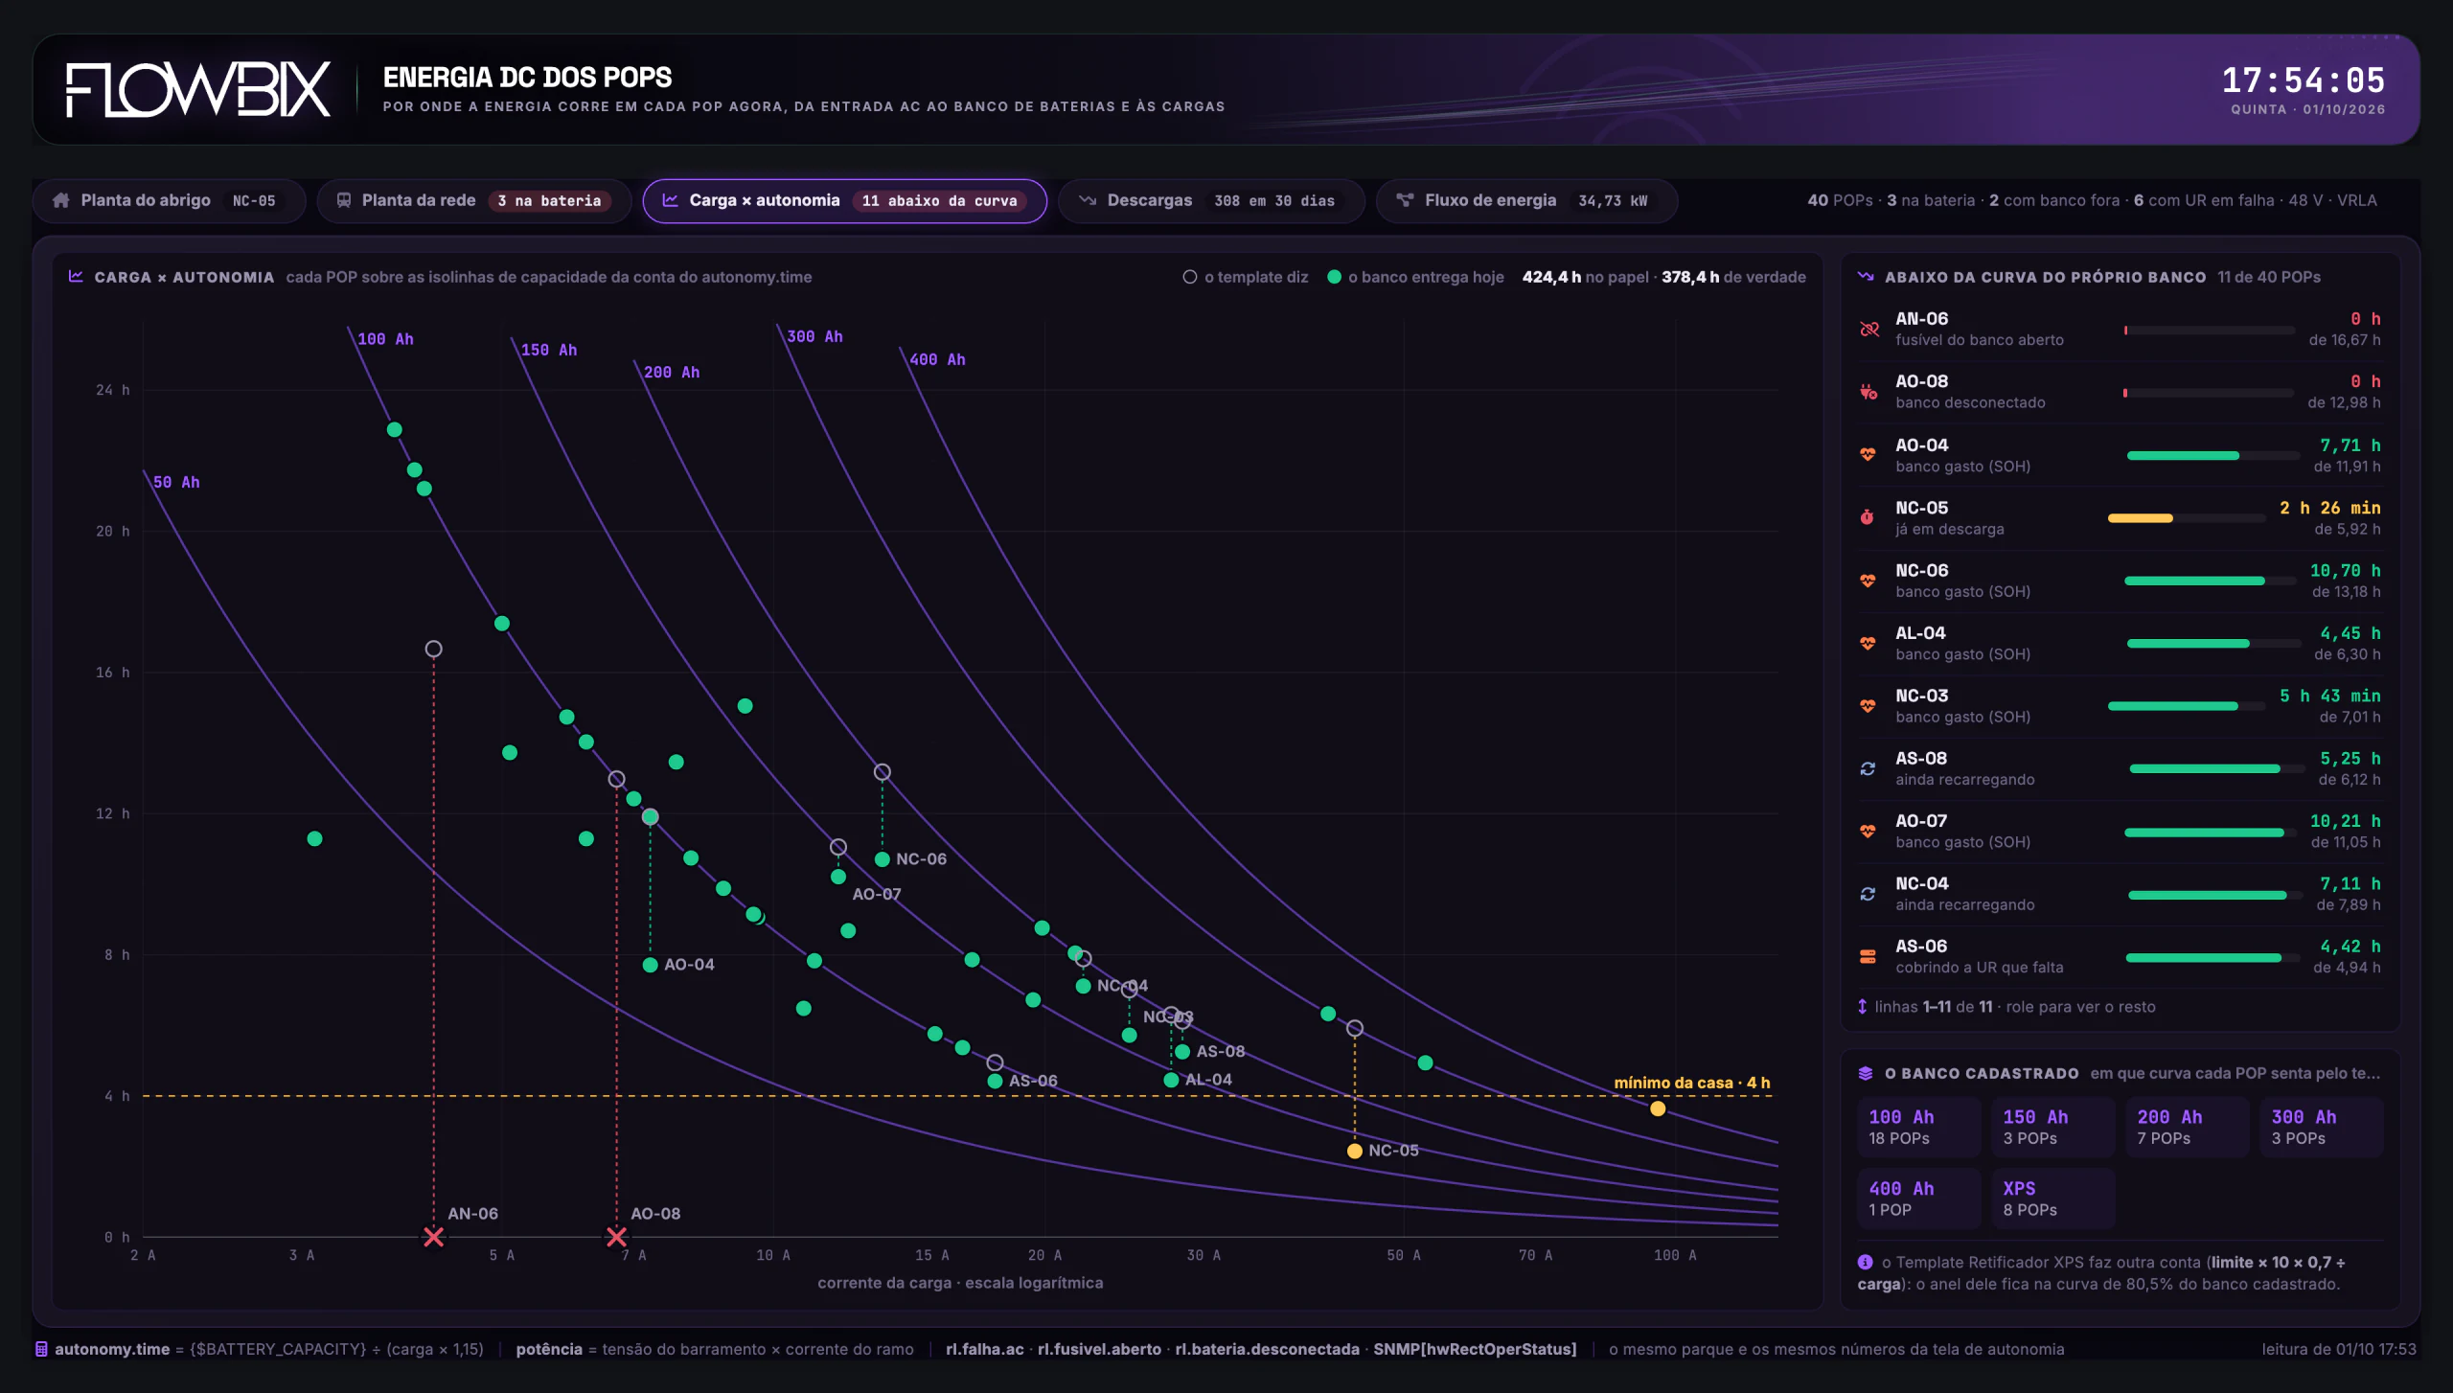
Task: Toggle the 'o template diz' legend marker
Action: pyautogui.click(x=1190, y=277)
